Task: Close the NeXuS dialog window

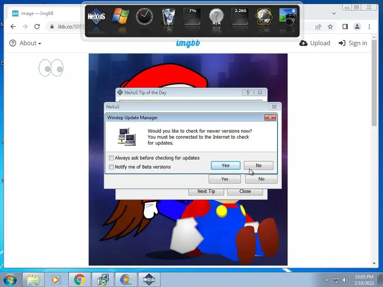Action: click(x=274, y=107)
